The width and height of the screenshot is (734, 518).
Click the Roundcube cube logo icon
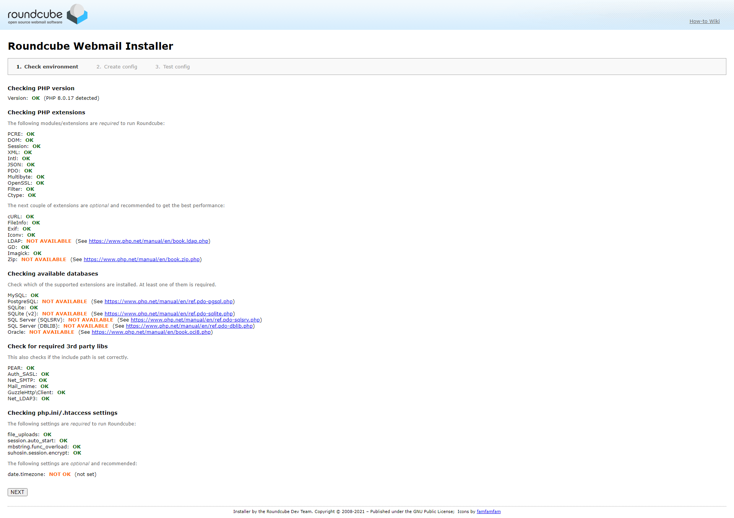(x=77, y=14)
